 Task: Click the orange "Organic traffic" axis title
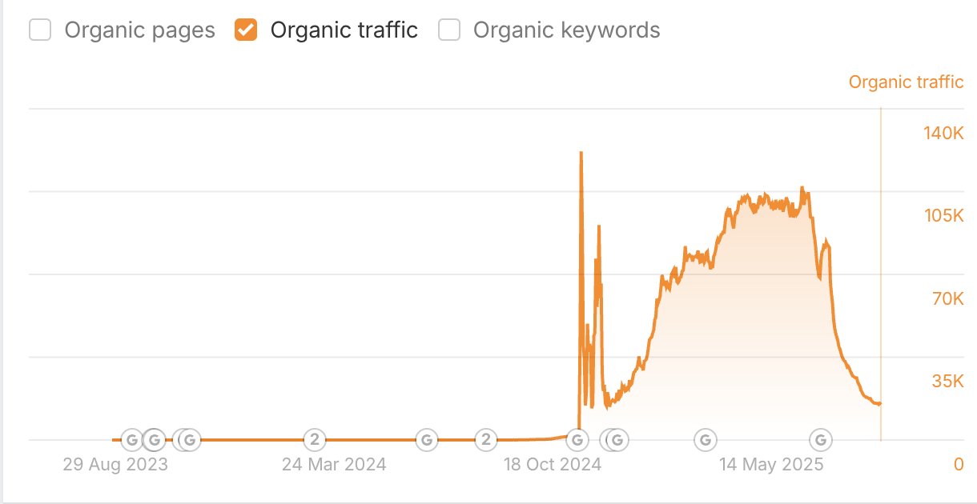(x=906, y=82)
